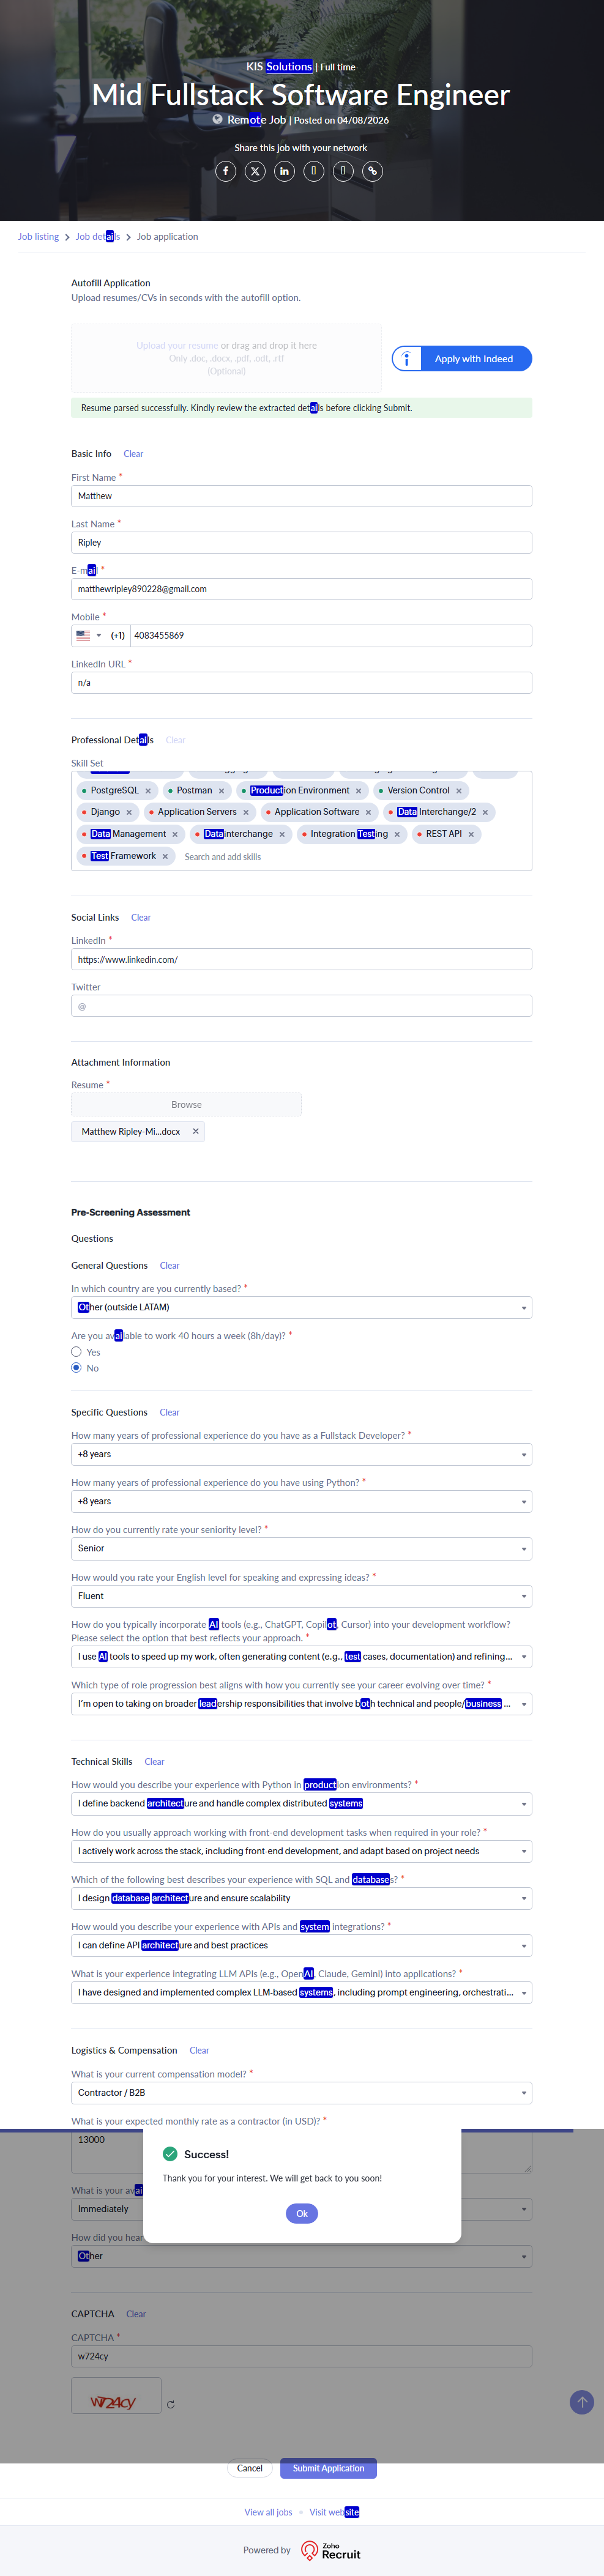
Task: Click the First Name input field
Action: [301, 496]
